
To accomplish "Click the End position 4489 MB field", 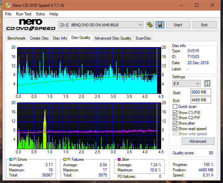I will [200, 100].
